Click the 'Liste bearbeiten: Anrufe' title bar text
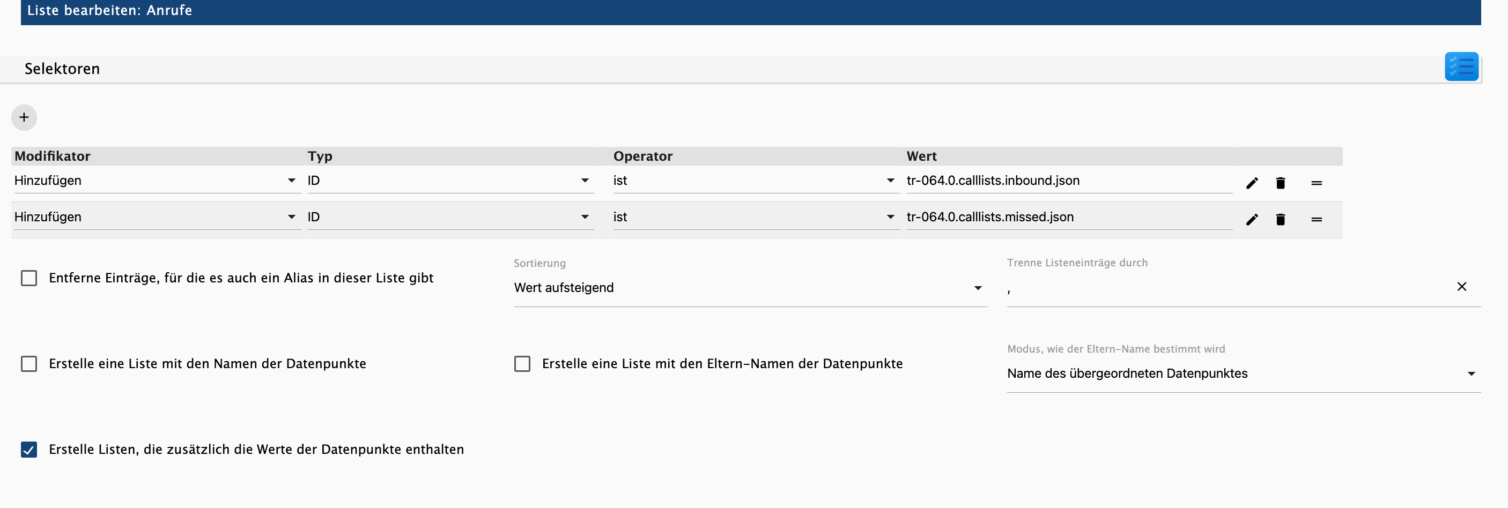This screenshot has height=508, width=1508. click(109, 11)
